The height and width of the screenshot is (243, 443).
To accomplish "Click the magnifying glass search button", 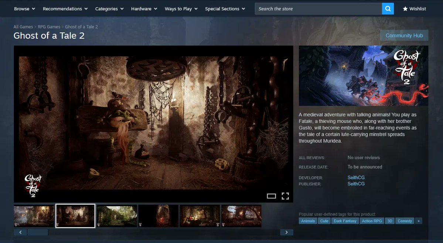I will coord(388,9).
